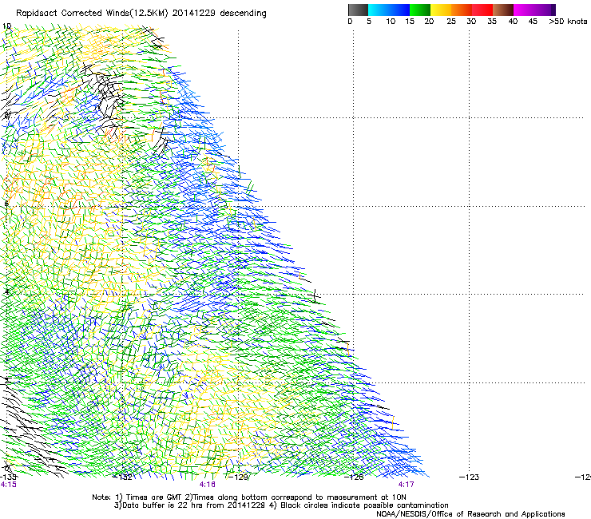591x519 pixels.
Task: Click the magenta-purple 40-50 knots color segment
Action: pyautogui.click(x=534, y=10)
